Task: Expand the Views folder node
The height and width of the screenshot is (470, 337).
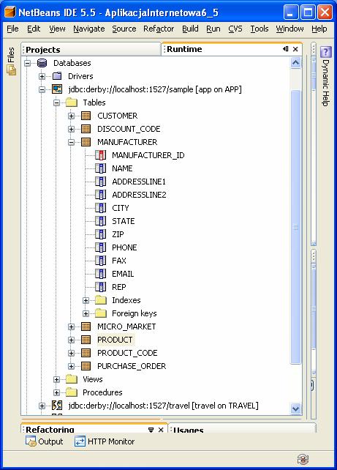Action: point(56,379)
